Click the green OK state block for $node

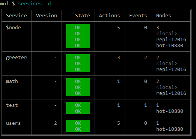(x=78, y=36)
